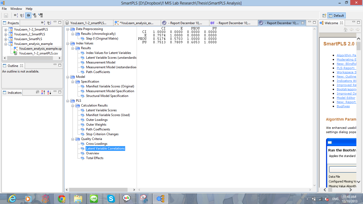Close the Welcome view tab

[341, 23]
